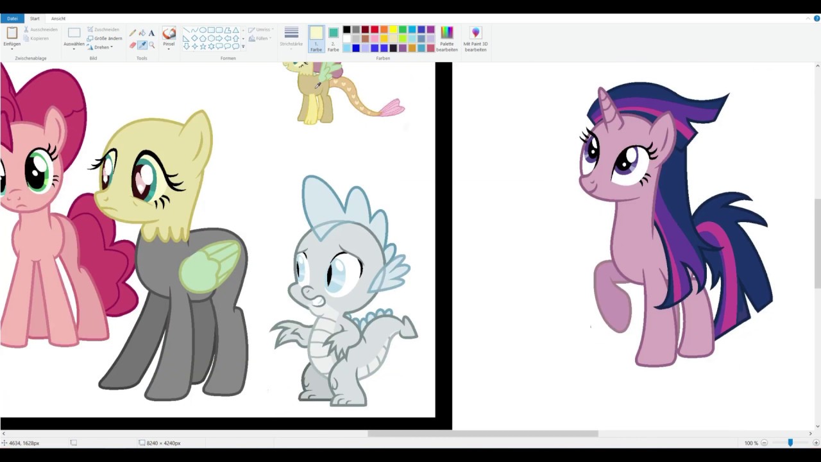This screenshot has height=462, width=821.
Task: Choose the Triangle shape
Action: (236, 30)
